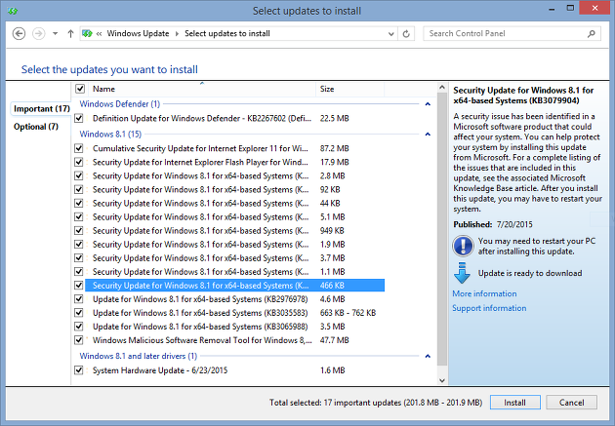Click the search magnifier icon
This screenshot has width=615, height=426.
coord(591,34)
